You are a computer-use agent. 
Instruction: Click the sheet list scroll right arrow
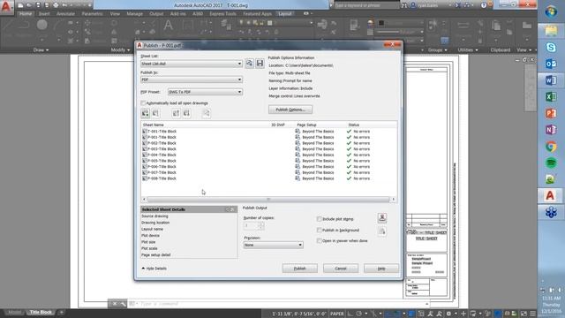394,199
